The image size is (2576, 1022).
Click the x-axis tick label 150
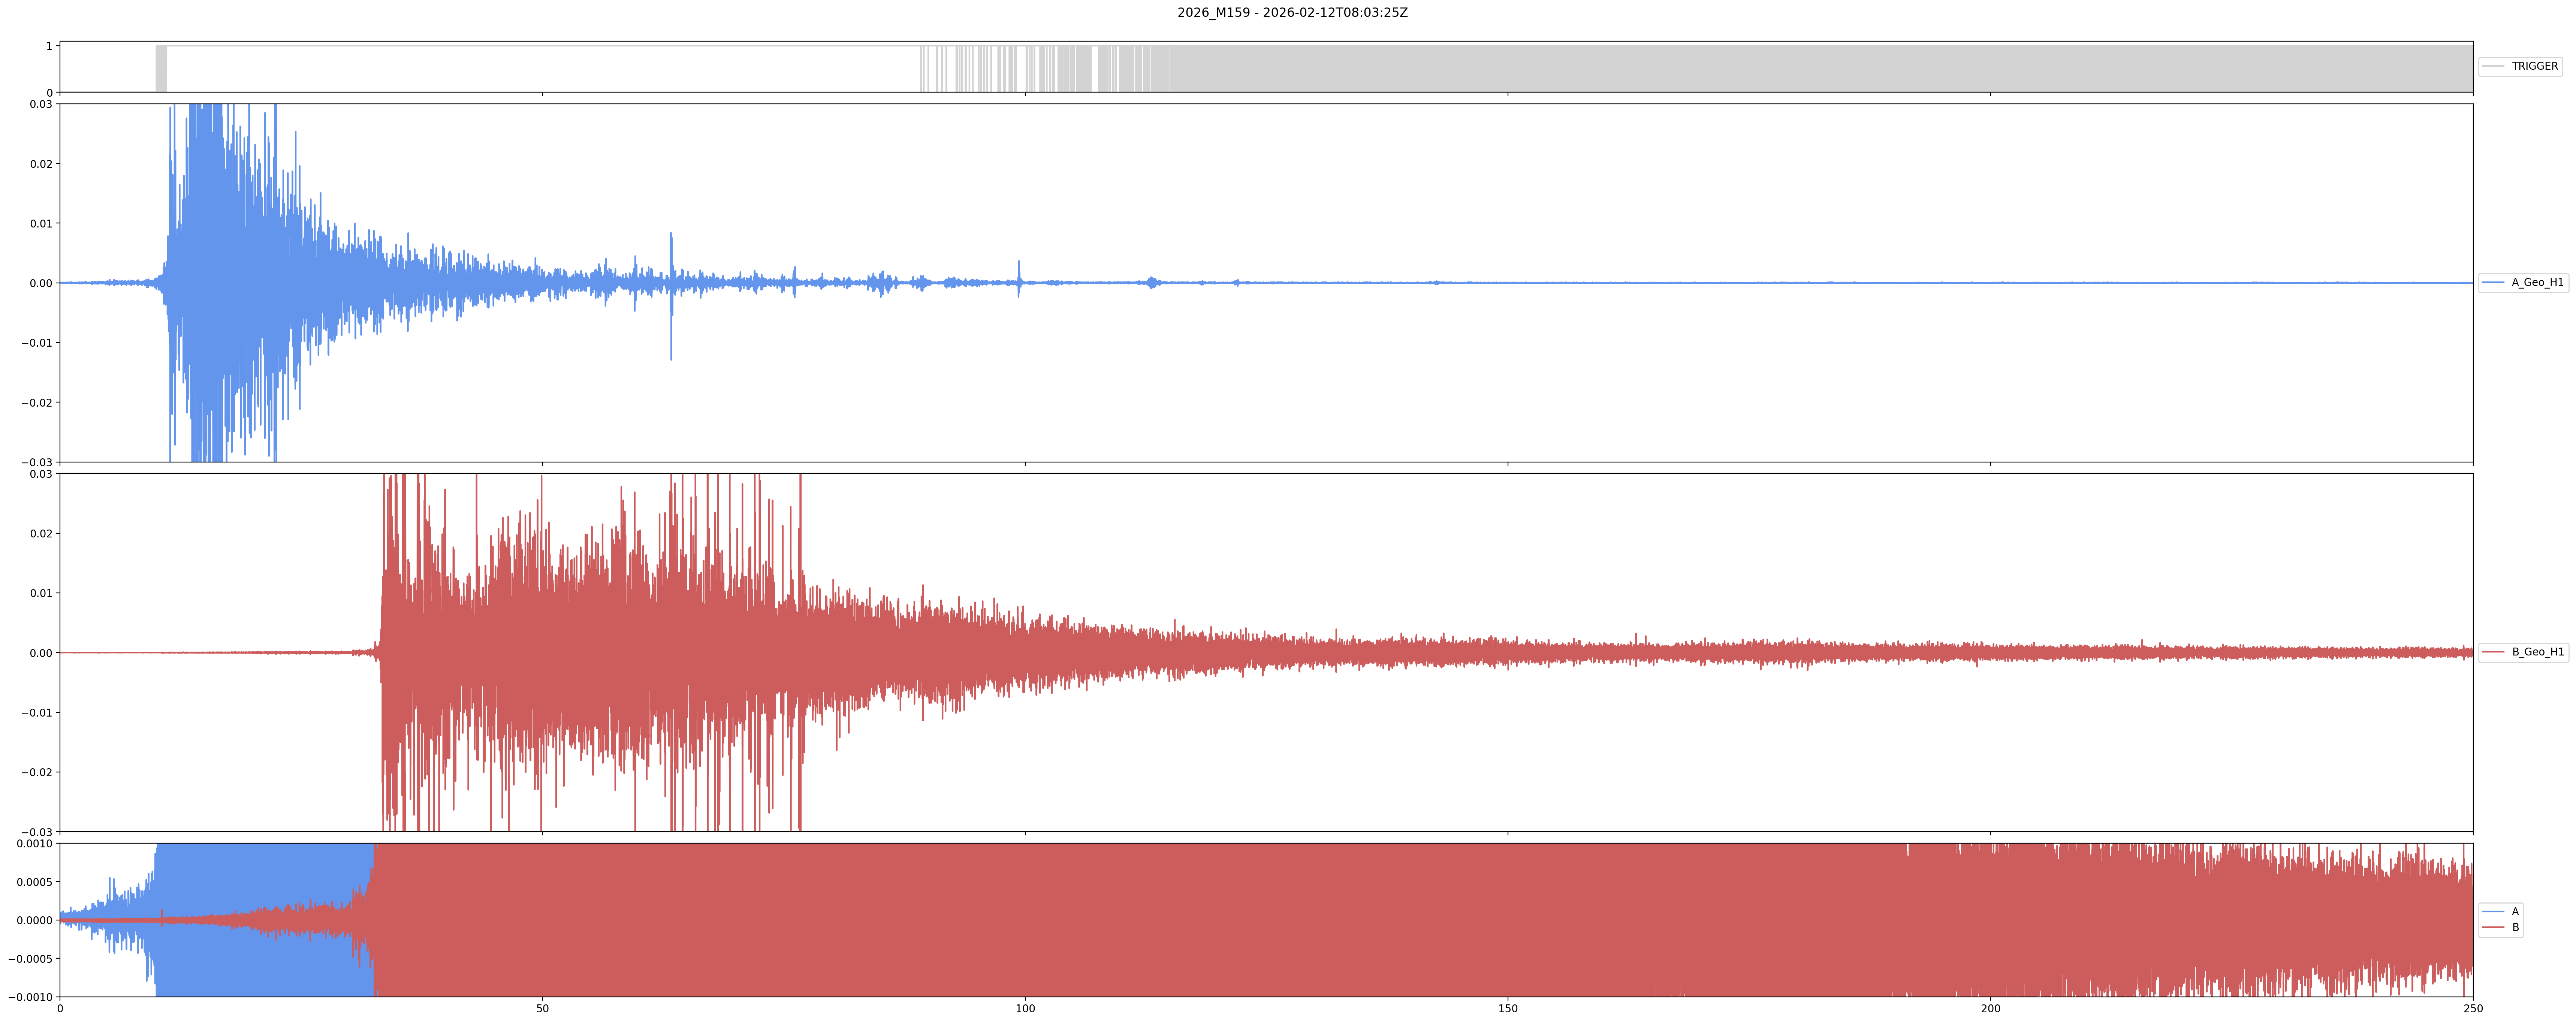pyautogui.click(x=1508, y=1009)
